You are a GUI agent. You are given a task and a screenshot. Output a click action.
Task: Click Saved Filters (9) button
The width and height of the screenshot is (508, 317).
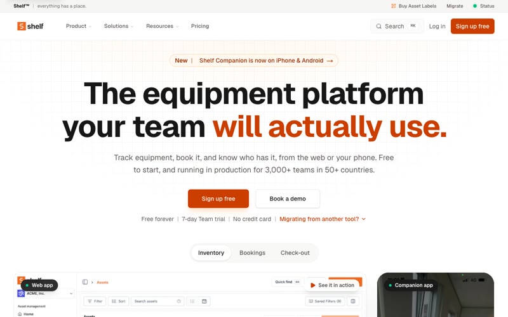click(325, 301)
